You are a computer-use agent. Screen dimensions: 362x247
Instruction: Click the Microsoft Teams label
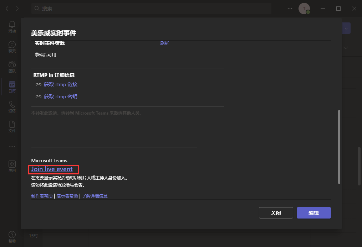point(49,161)
